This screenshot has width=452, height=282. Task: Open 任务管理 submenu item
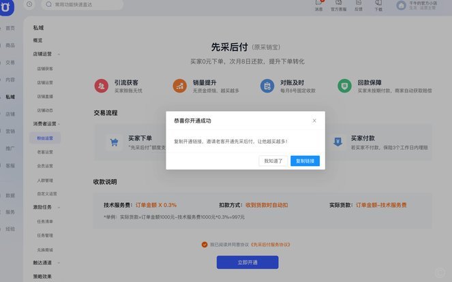click(x=45, y=235)
